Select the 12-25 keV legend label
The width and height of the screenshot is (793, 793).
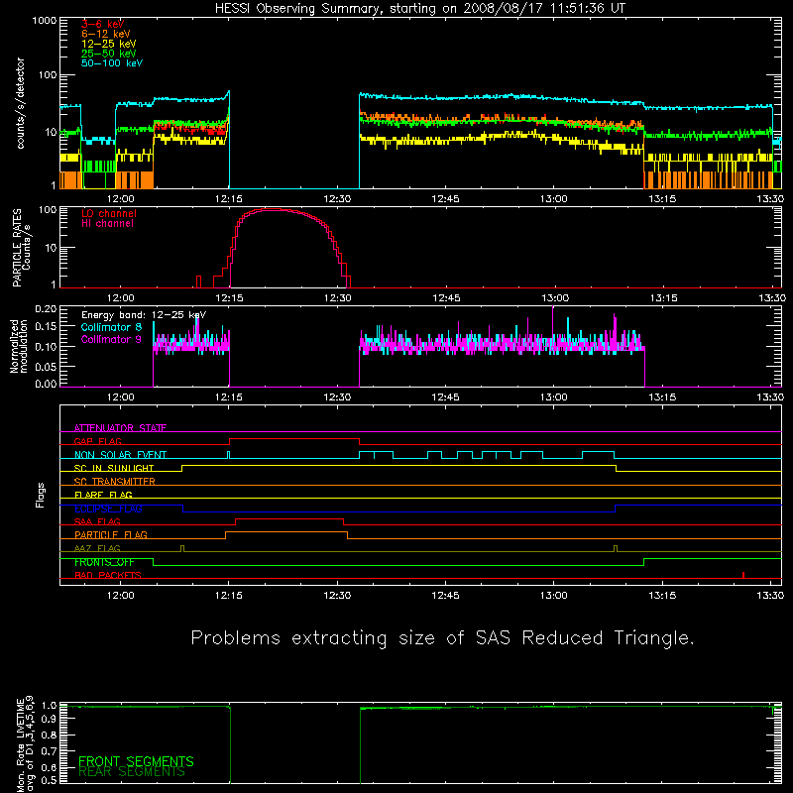(109, 44)
